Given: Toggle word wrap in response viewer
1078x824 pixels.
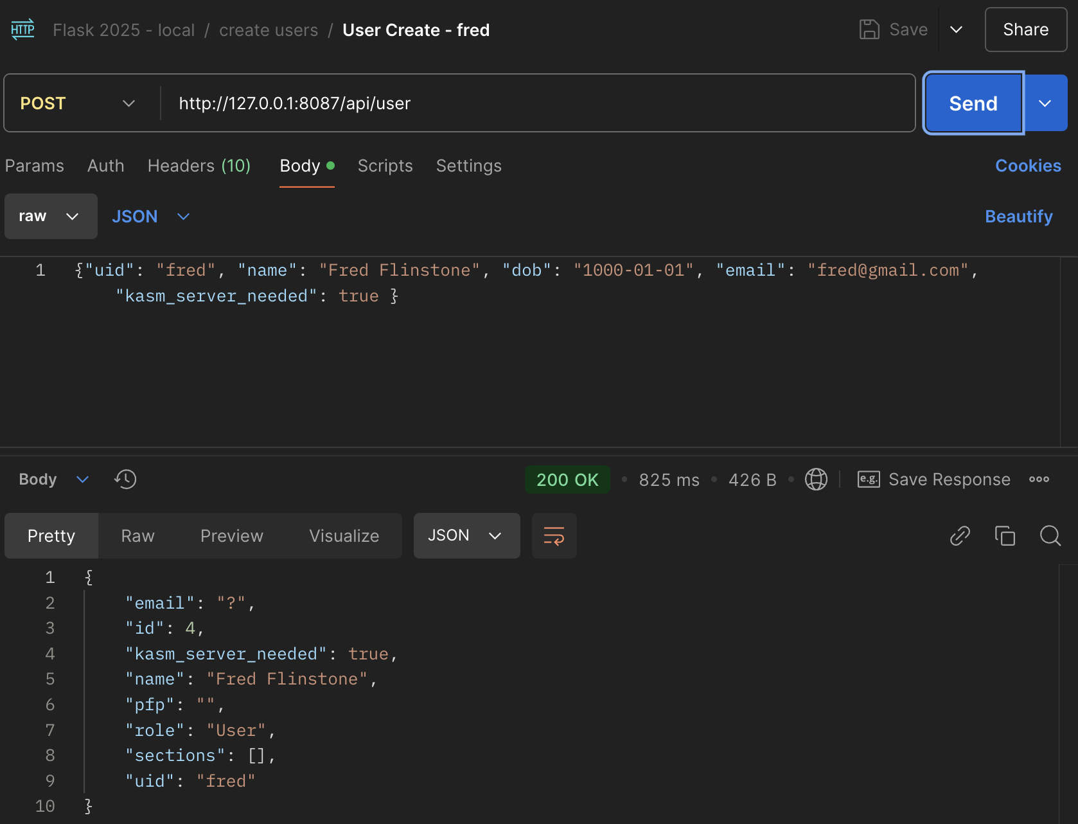Looking at the screenshot, I should 554,535.
